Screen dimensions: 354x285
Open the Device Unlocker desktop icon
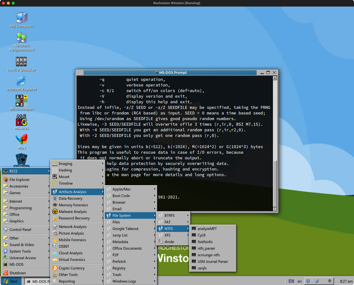click(22, 62)
